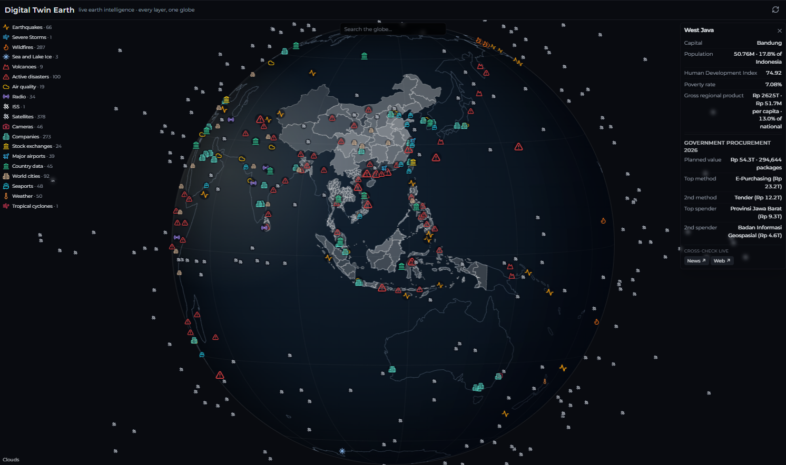
Task: Click the 'Weather · 50' layer label
Action: pos(27,196)
